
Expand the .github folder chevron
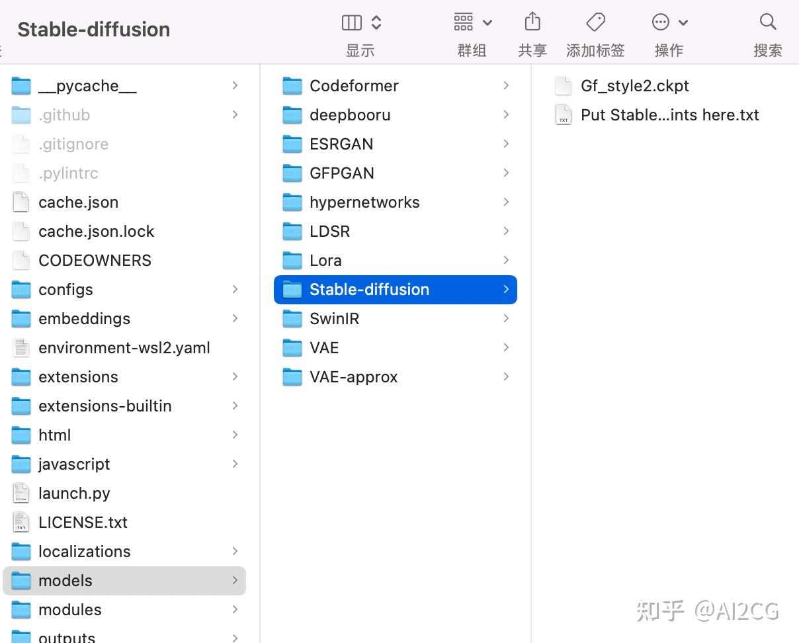pyautogui.click(x=235, y=115)
